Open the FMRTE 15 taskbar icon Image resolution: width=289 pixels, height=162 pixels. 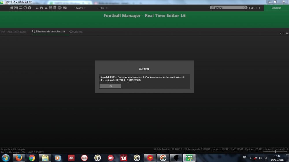point(124,158)
